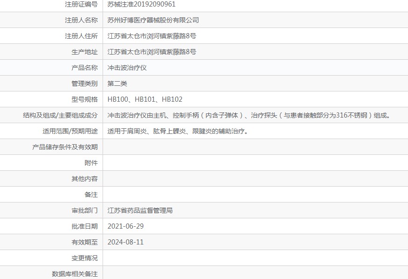The width and height of the screenshot is (408, 279).
Task: Click the intended use text 适用于肩周炎
Action: tap(178, 131)
